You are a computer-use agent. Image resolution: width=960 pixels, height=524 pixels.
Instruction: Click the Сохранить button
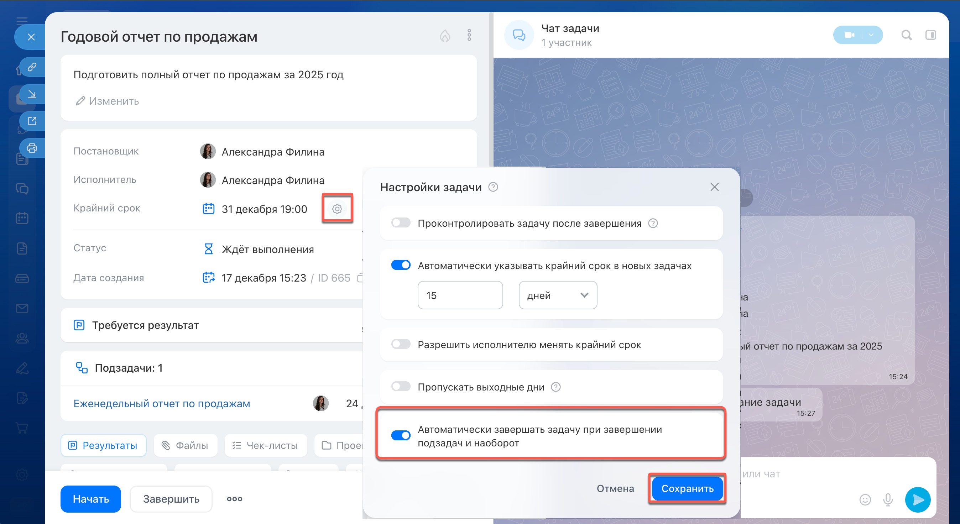coord(687,488)
